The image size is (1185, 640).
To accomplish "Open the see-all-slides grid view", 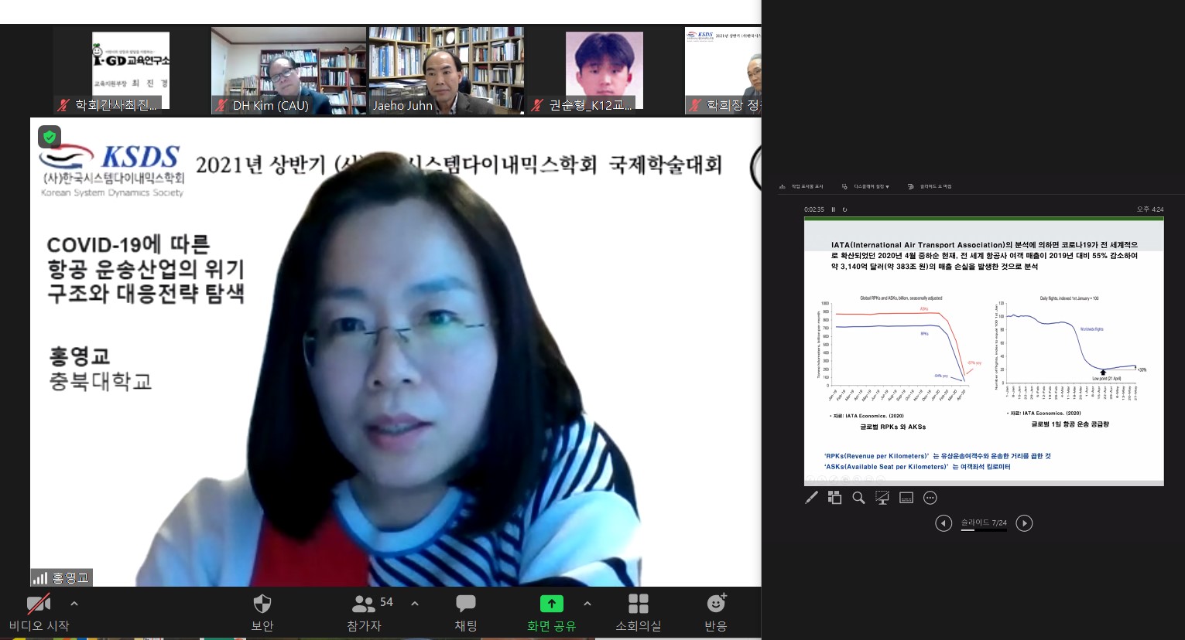I will click(x=834, y=498).
